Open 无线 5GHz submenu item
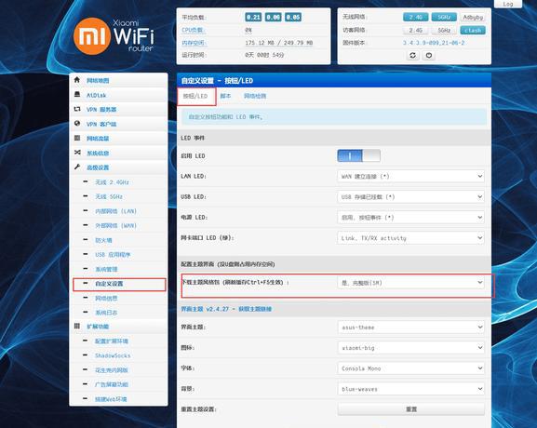537x428 pixels. click(x=109, y=196)
